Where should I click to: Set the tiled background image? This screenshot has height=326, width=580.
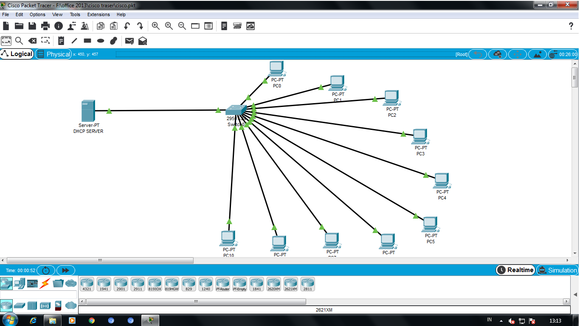(537, 54)
